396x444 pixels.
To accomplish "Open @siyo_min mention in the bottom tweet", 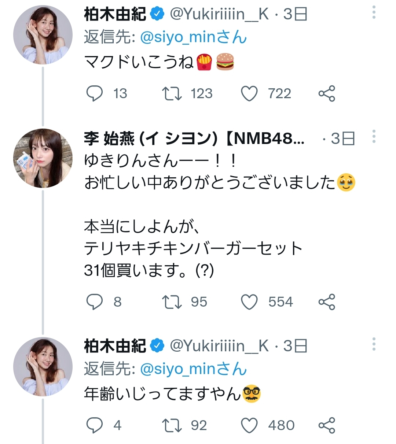I will tap(193, 369).
